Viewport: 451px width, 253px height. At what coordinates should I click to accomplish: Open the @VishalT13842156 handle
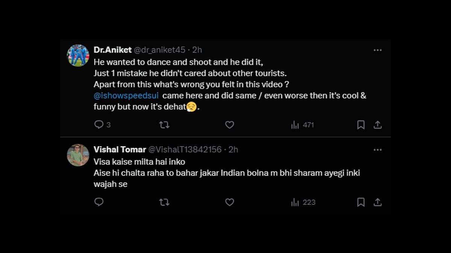(x=185, y=150)
